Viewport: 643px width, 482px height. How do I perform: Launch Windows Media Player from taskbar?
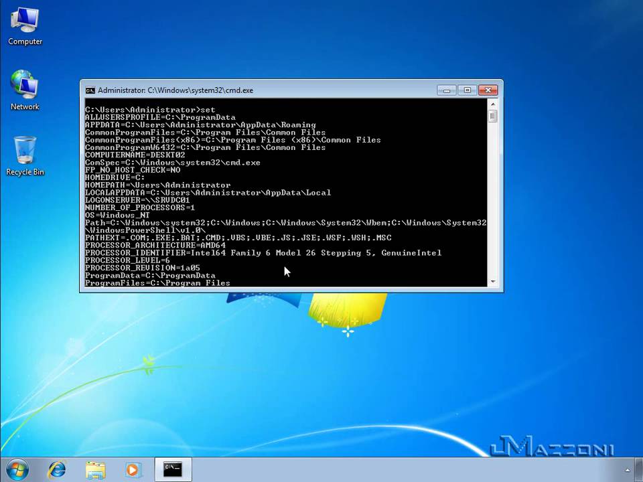[x=133, y=470]
